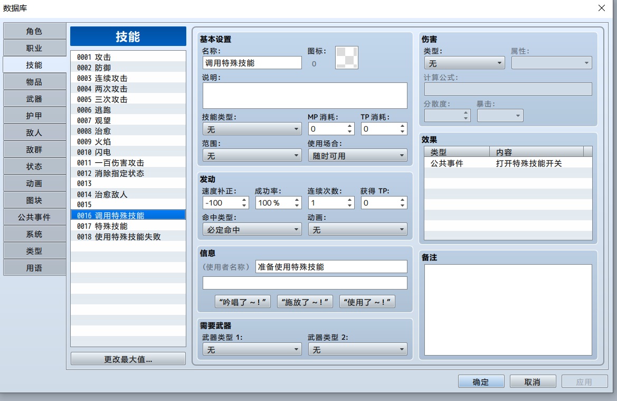
Task: Switch to the 公共事件 tab
Action: tap(34, 217)
